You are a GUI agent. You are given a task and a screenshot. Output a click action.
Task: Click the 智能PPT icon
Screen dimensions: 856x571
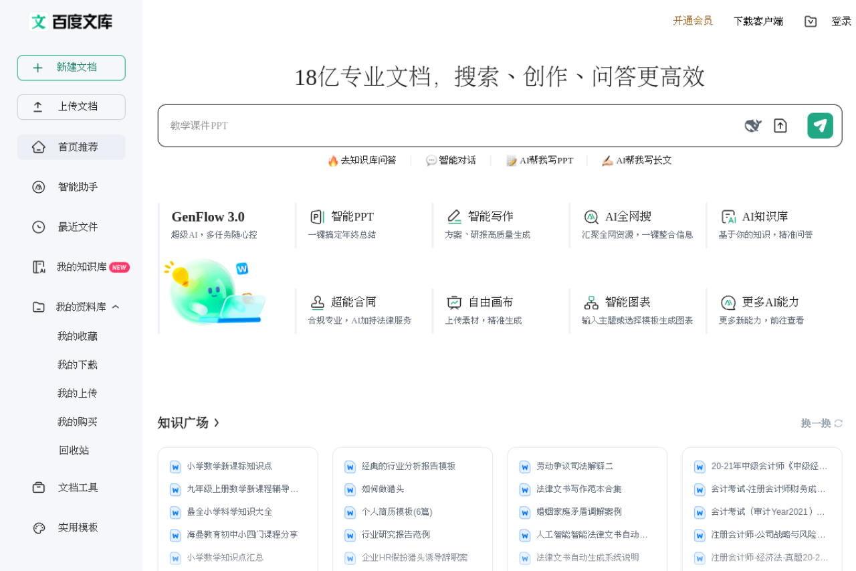317,217
